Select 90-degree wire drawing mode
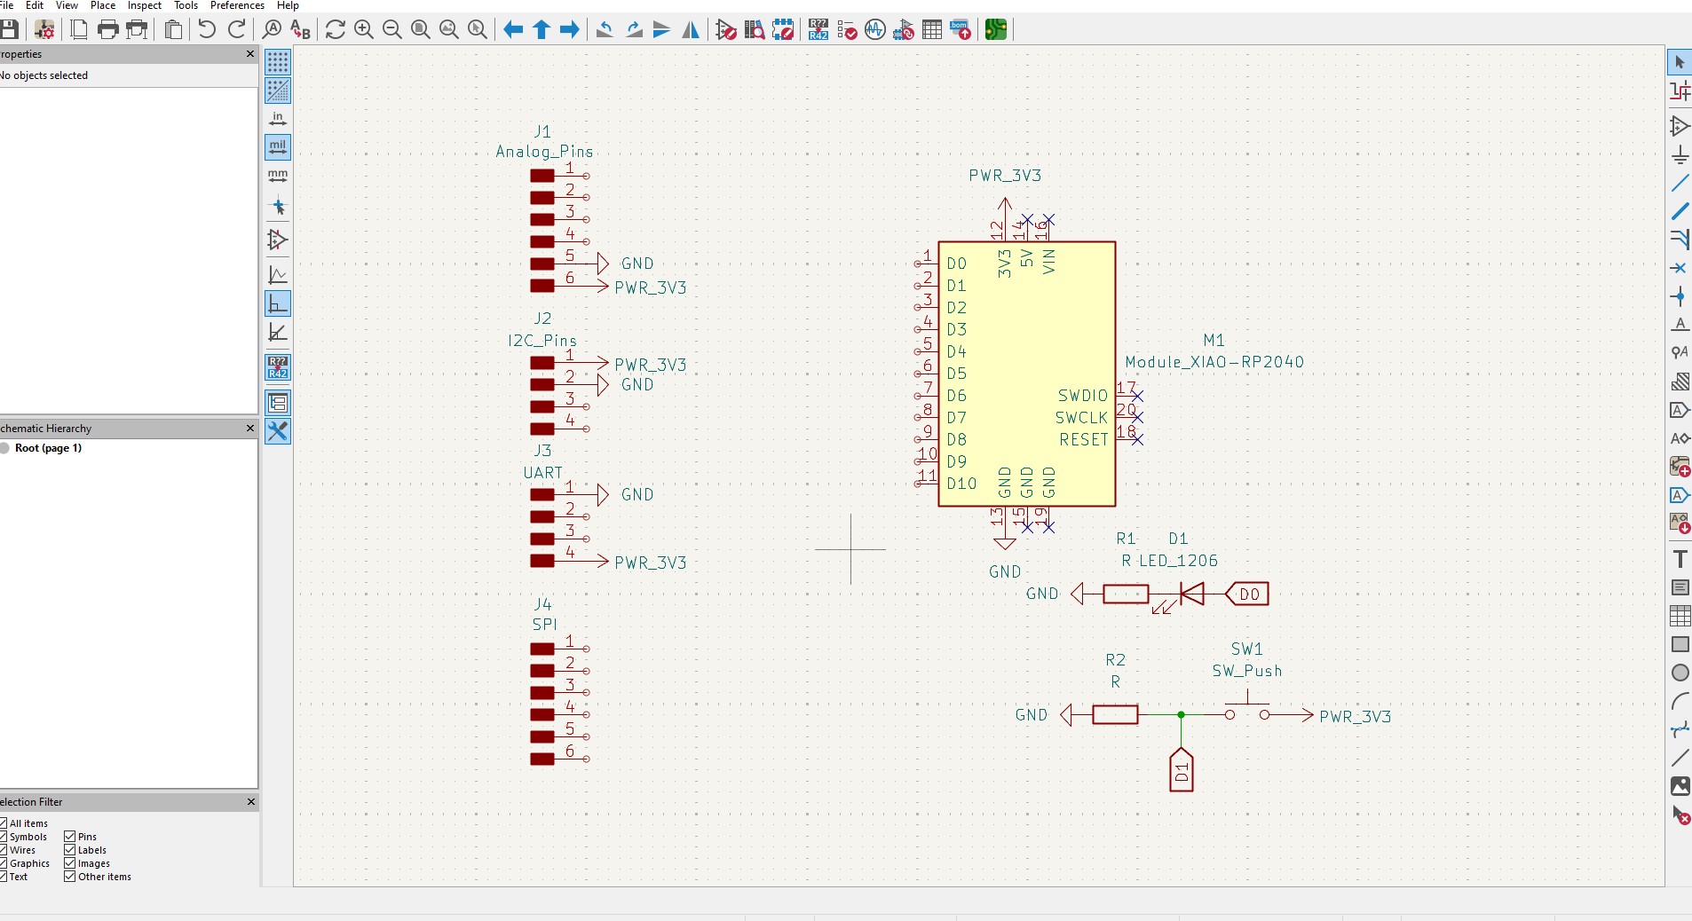Screen dimensions: 1692x921 click(x=278, y=303)
